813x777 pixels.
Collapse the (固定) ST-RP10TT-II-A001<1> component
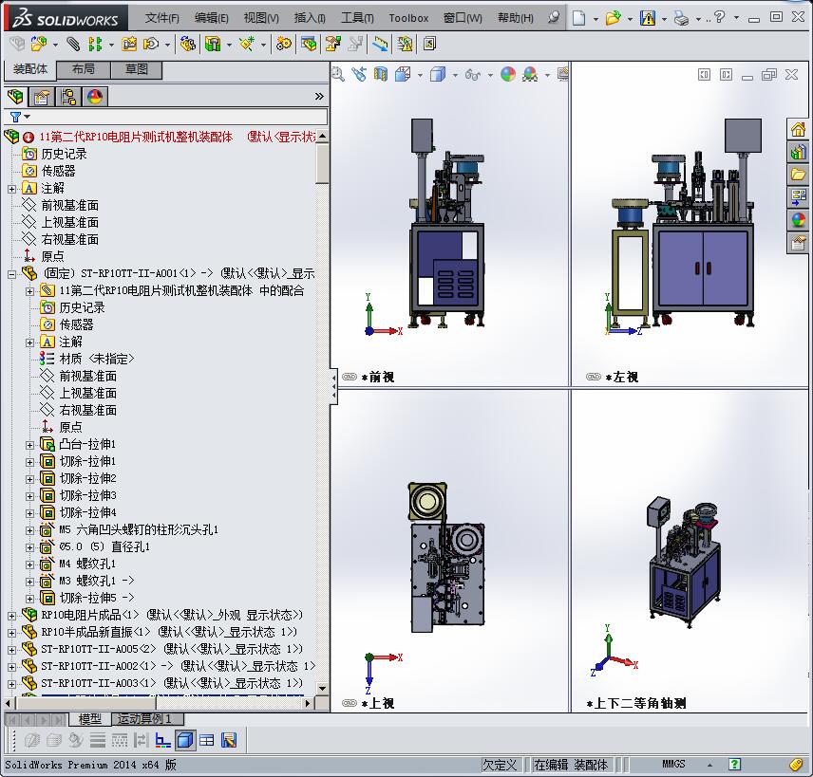click(11, 274)
